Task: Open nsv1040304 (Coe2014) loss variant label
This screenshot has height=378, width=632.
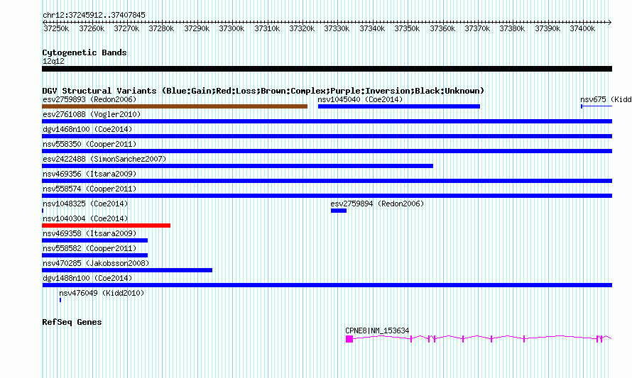Action: coord(85,218)
